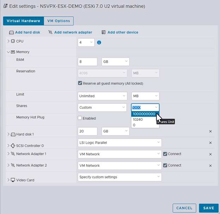Screen dimensions: 220x214
Task: Click the Add network adapter icon
Action: [50, 32]
